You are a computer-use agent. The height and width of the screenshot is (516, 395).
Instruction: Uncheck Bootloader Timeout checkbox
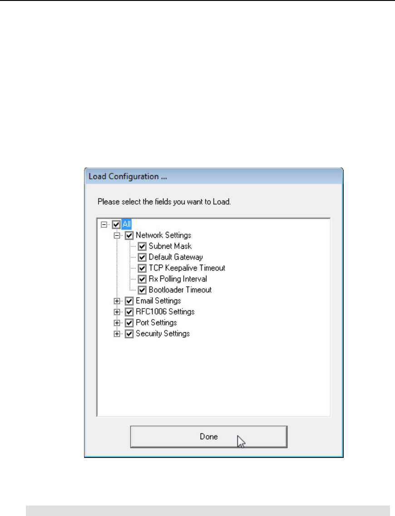click(142, 290)
